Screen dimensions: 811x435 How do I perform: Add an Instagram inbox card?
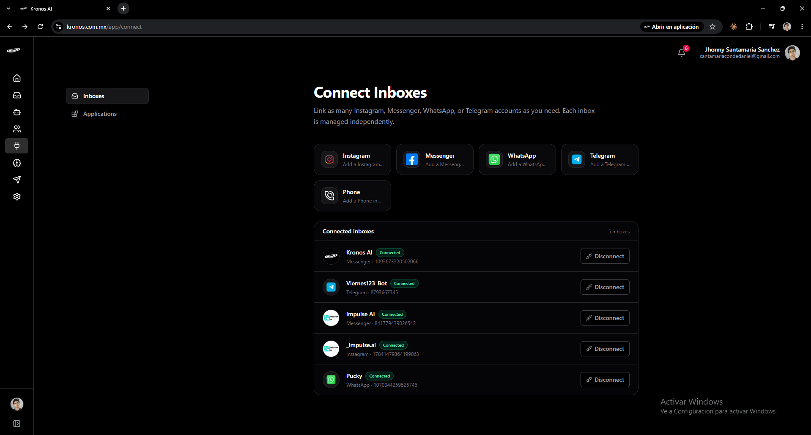pyautogui.click(x=352, y=159)
